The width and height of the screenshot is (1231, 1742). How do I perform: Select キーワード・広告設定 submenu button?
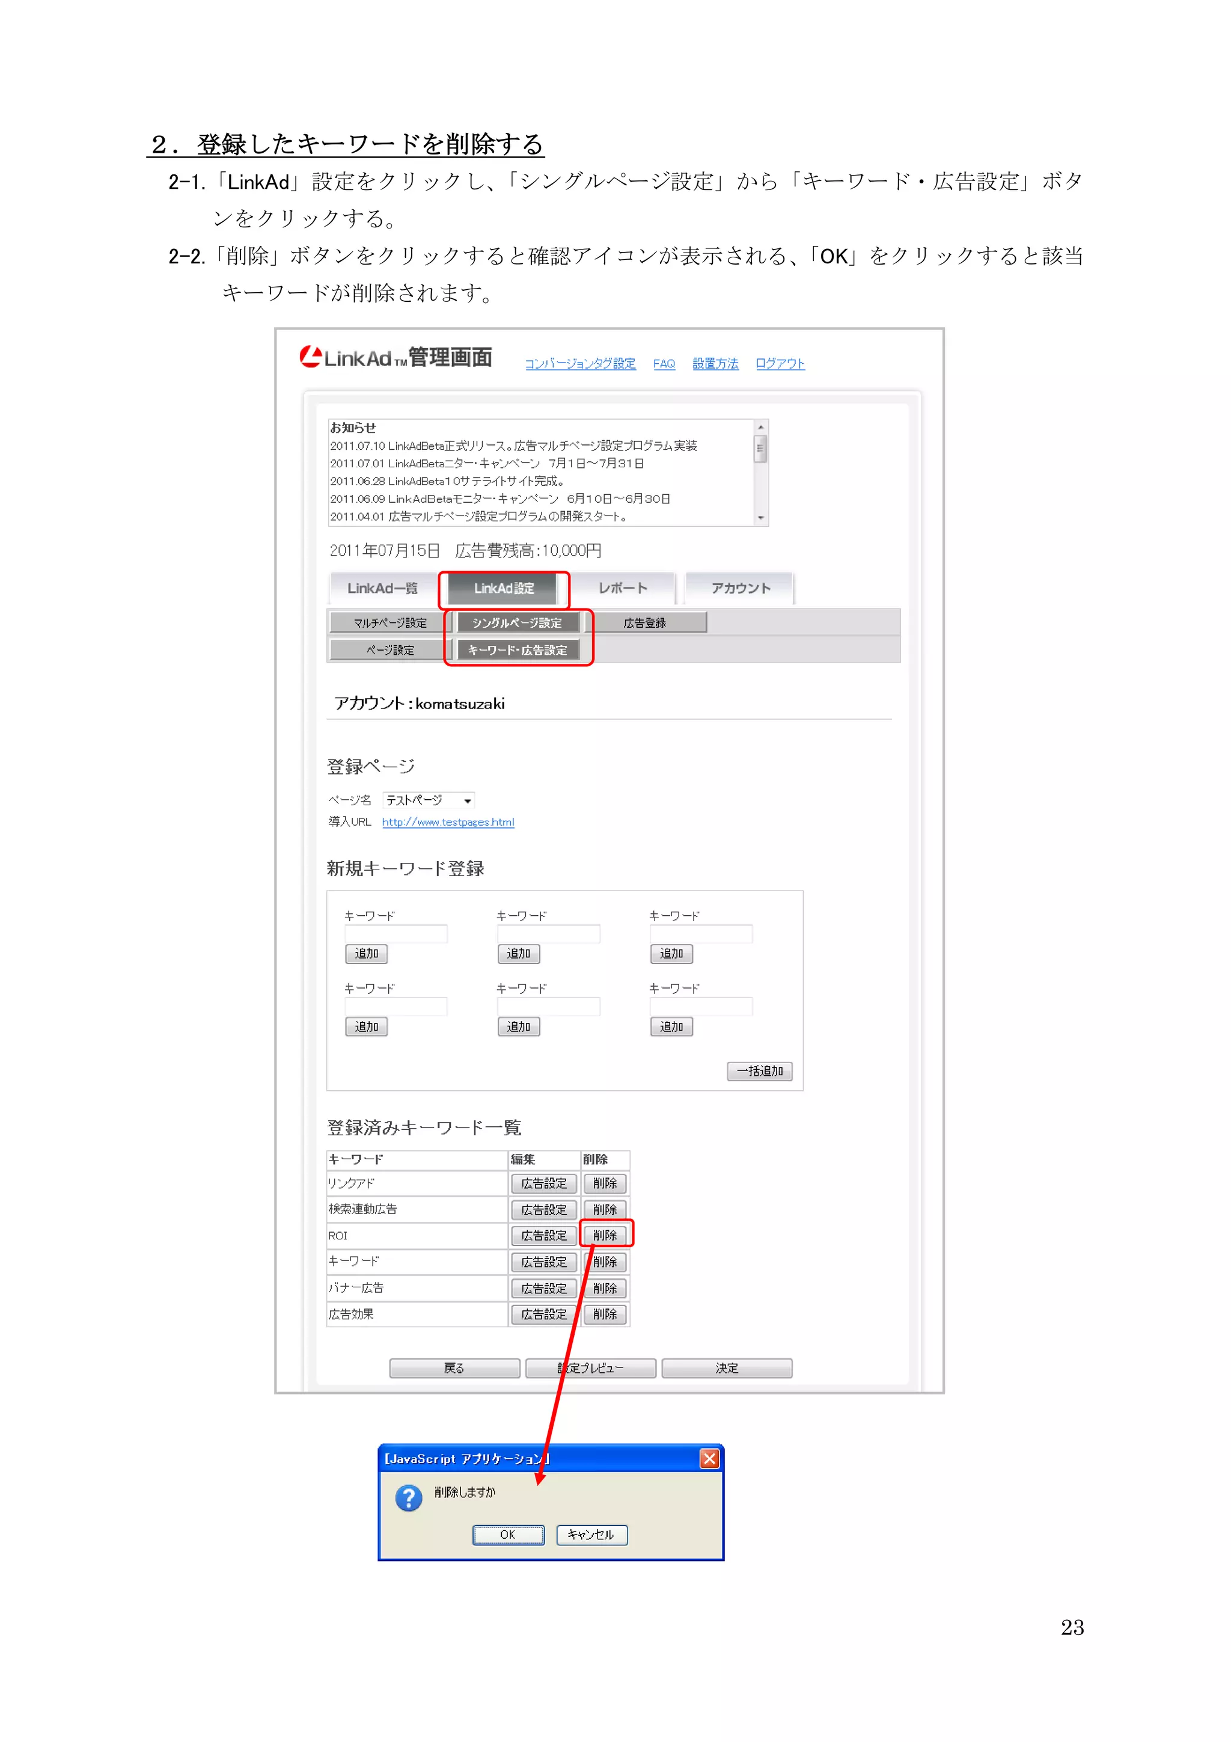pos(518,650)
